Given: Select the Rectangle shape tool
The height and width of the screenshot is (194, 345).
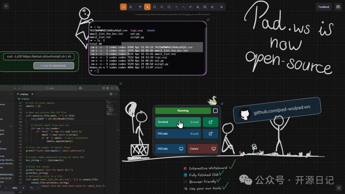Looking at the screenshot, I should (x=155, y=7).
